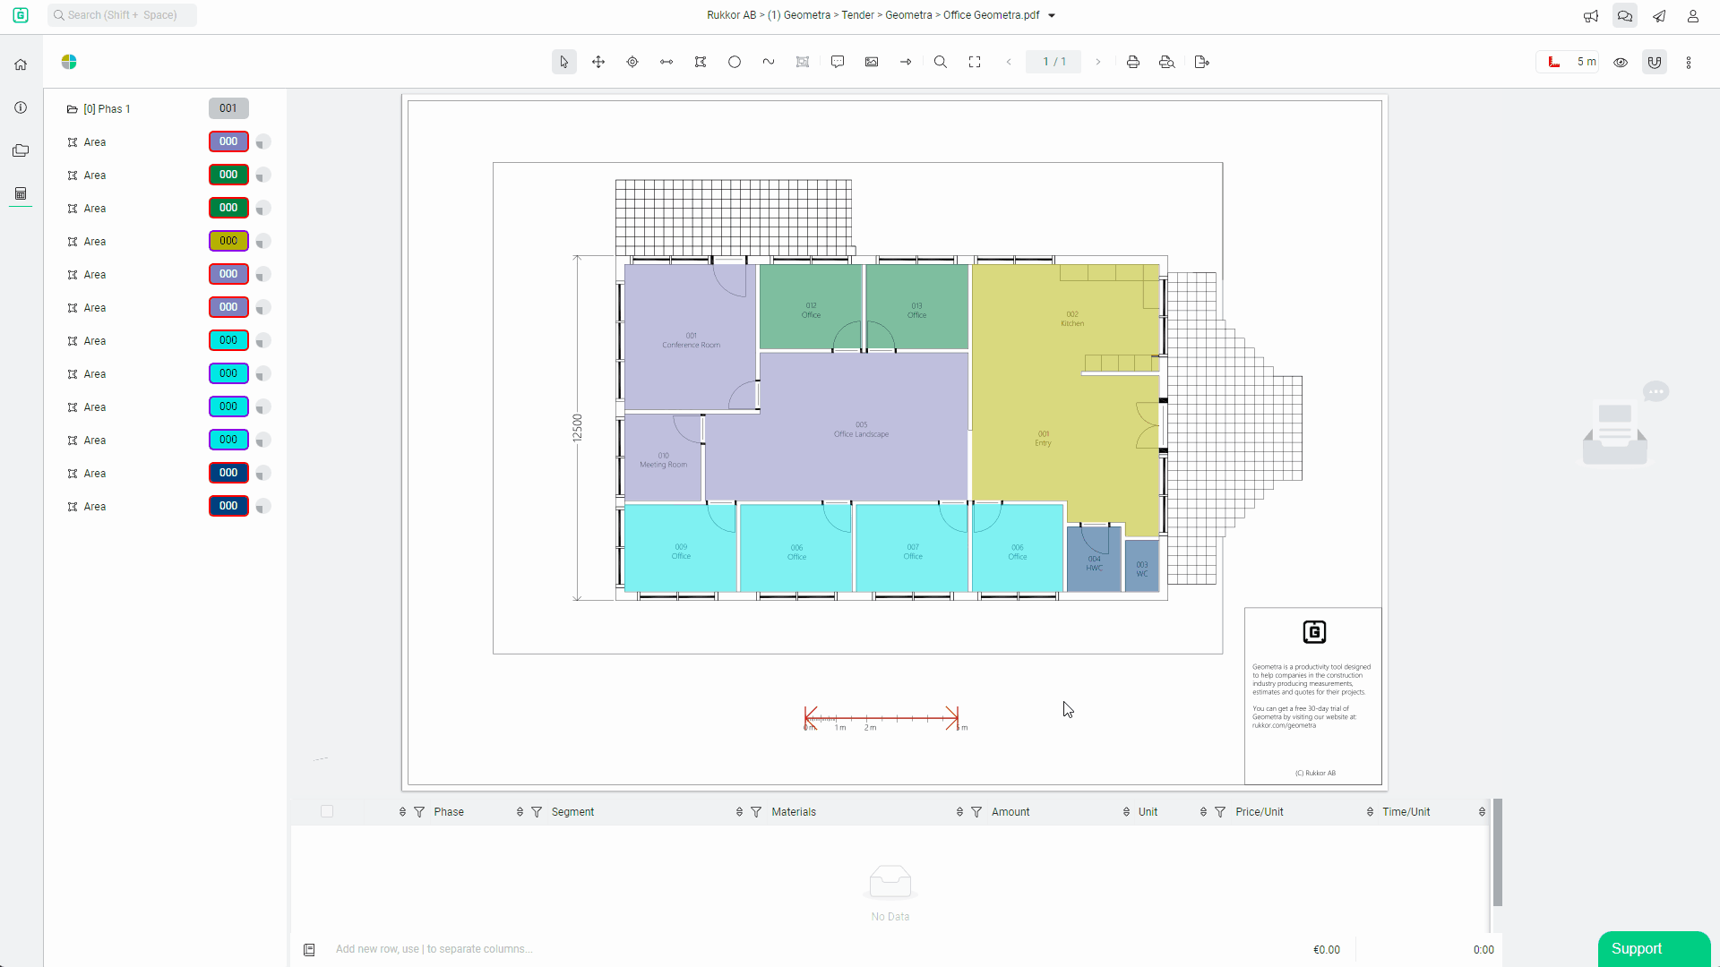Screen dimensions: 1720x967
Task: Select the pointer selection tool
Action: tap(563, 62)
